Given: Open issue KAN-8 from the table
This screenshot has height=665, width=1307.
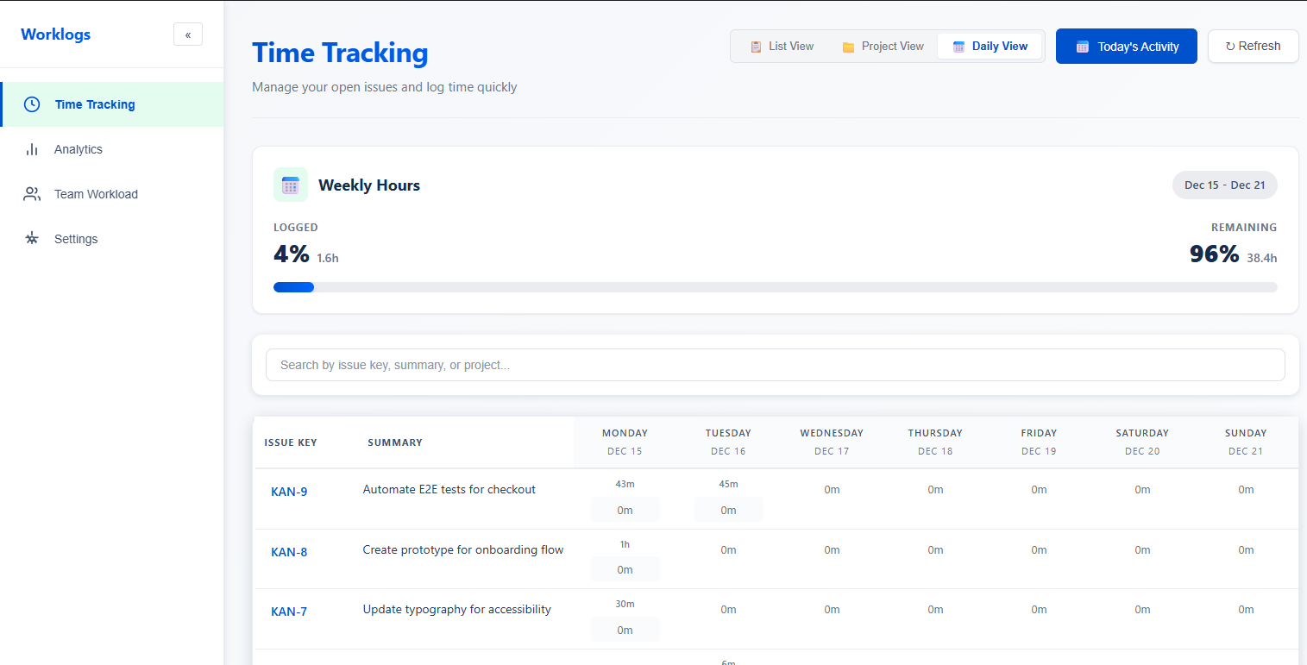Looking at the screenshot, I should (289, 551).
